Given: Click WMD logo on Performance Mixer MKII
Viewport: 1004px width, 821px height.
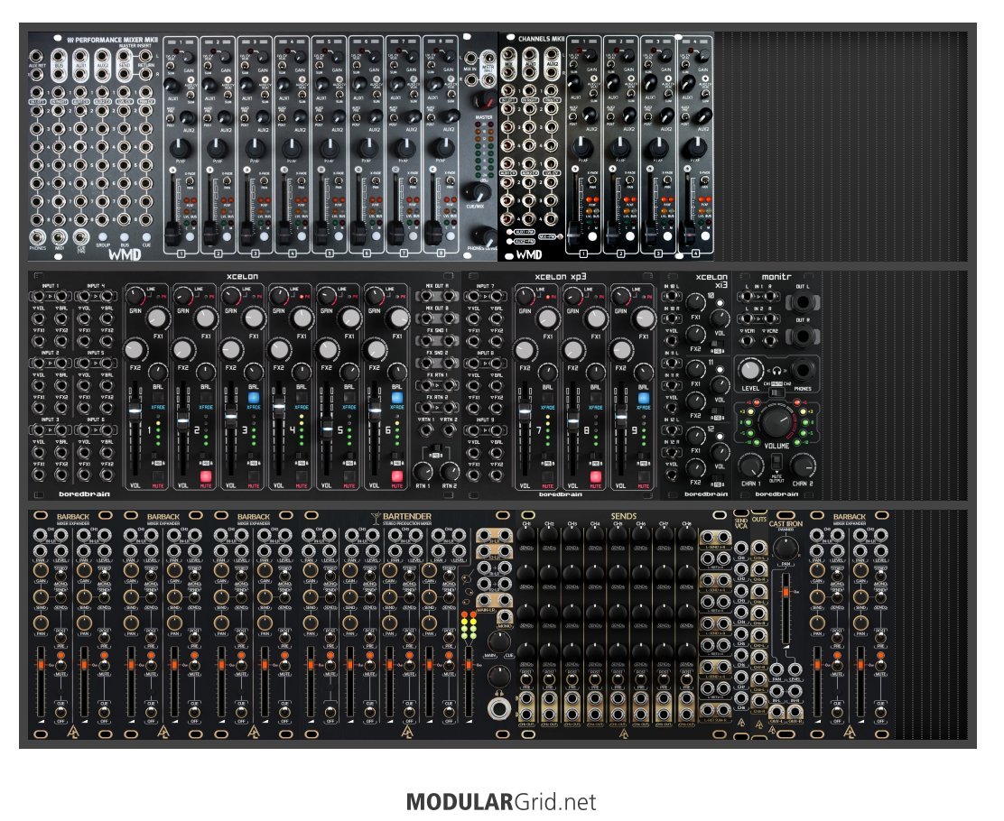Looking at the screenshot, I should click(x=125, y=254).
